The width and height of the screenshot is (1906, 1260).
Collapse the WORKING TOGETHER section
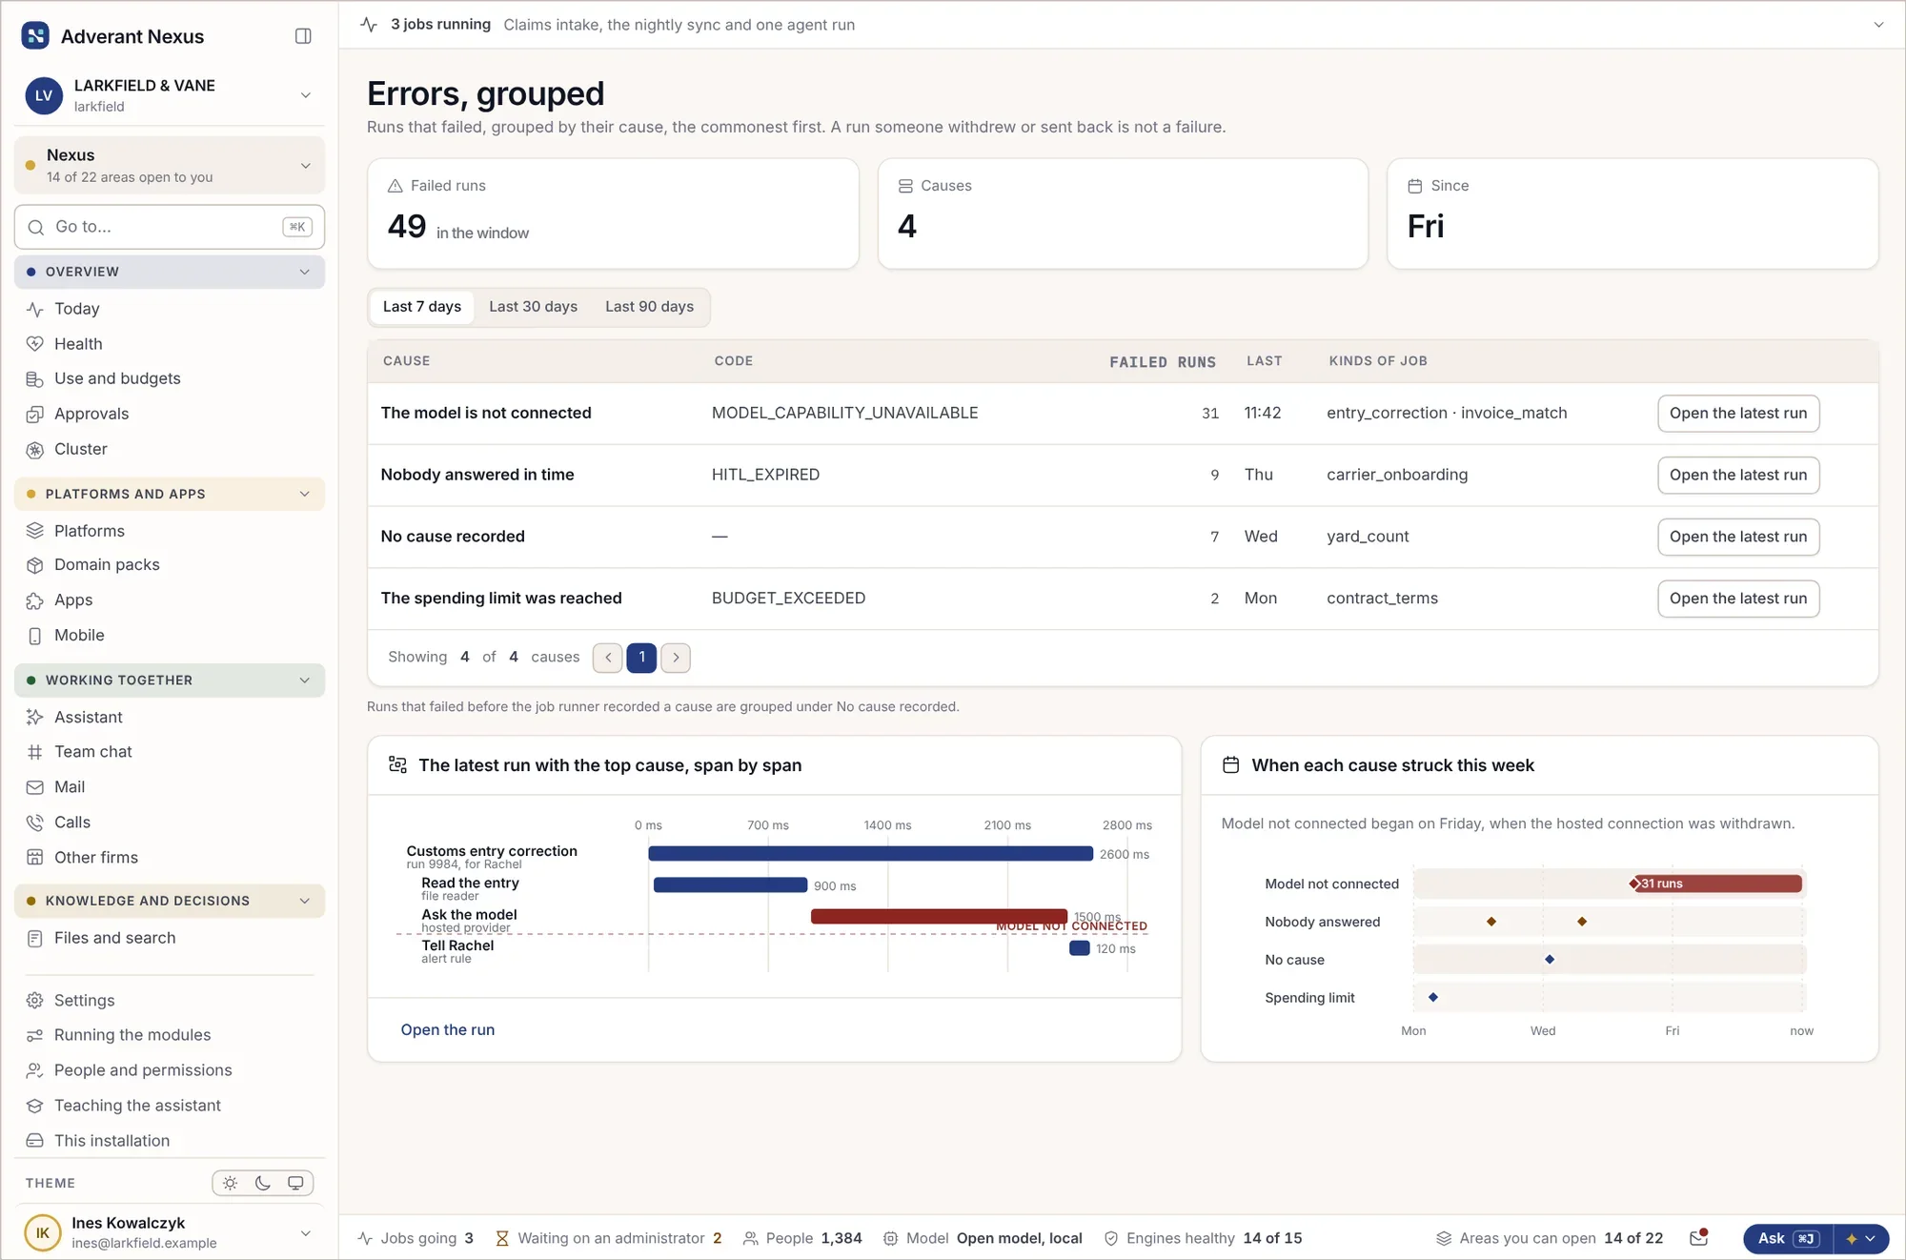170,681
